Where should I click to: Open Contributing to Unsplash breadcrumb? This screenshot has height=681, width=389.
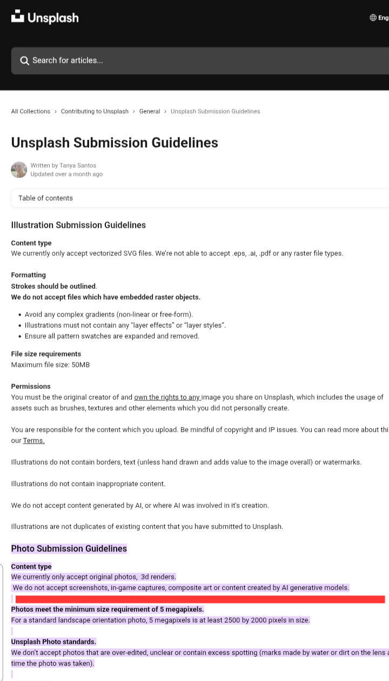[x=95, y=111]
